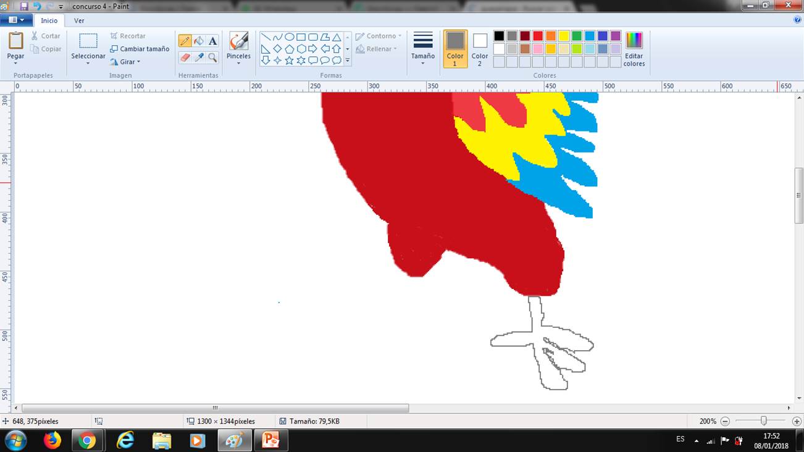Choose the straight line shape
This screenshot has height=452, width=804.
tap(266, 37)
